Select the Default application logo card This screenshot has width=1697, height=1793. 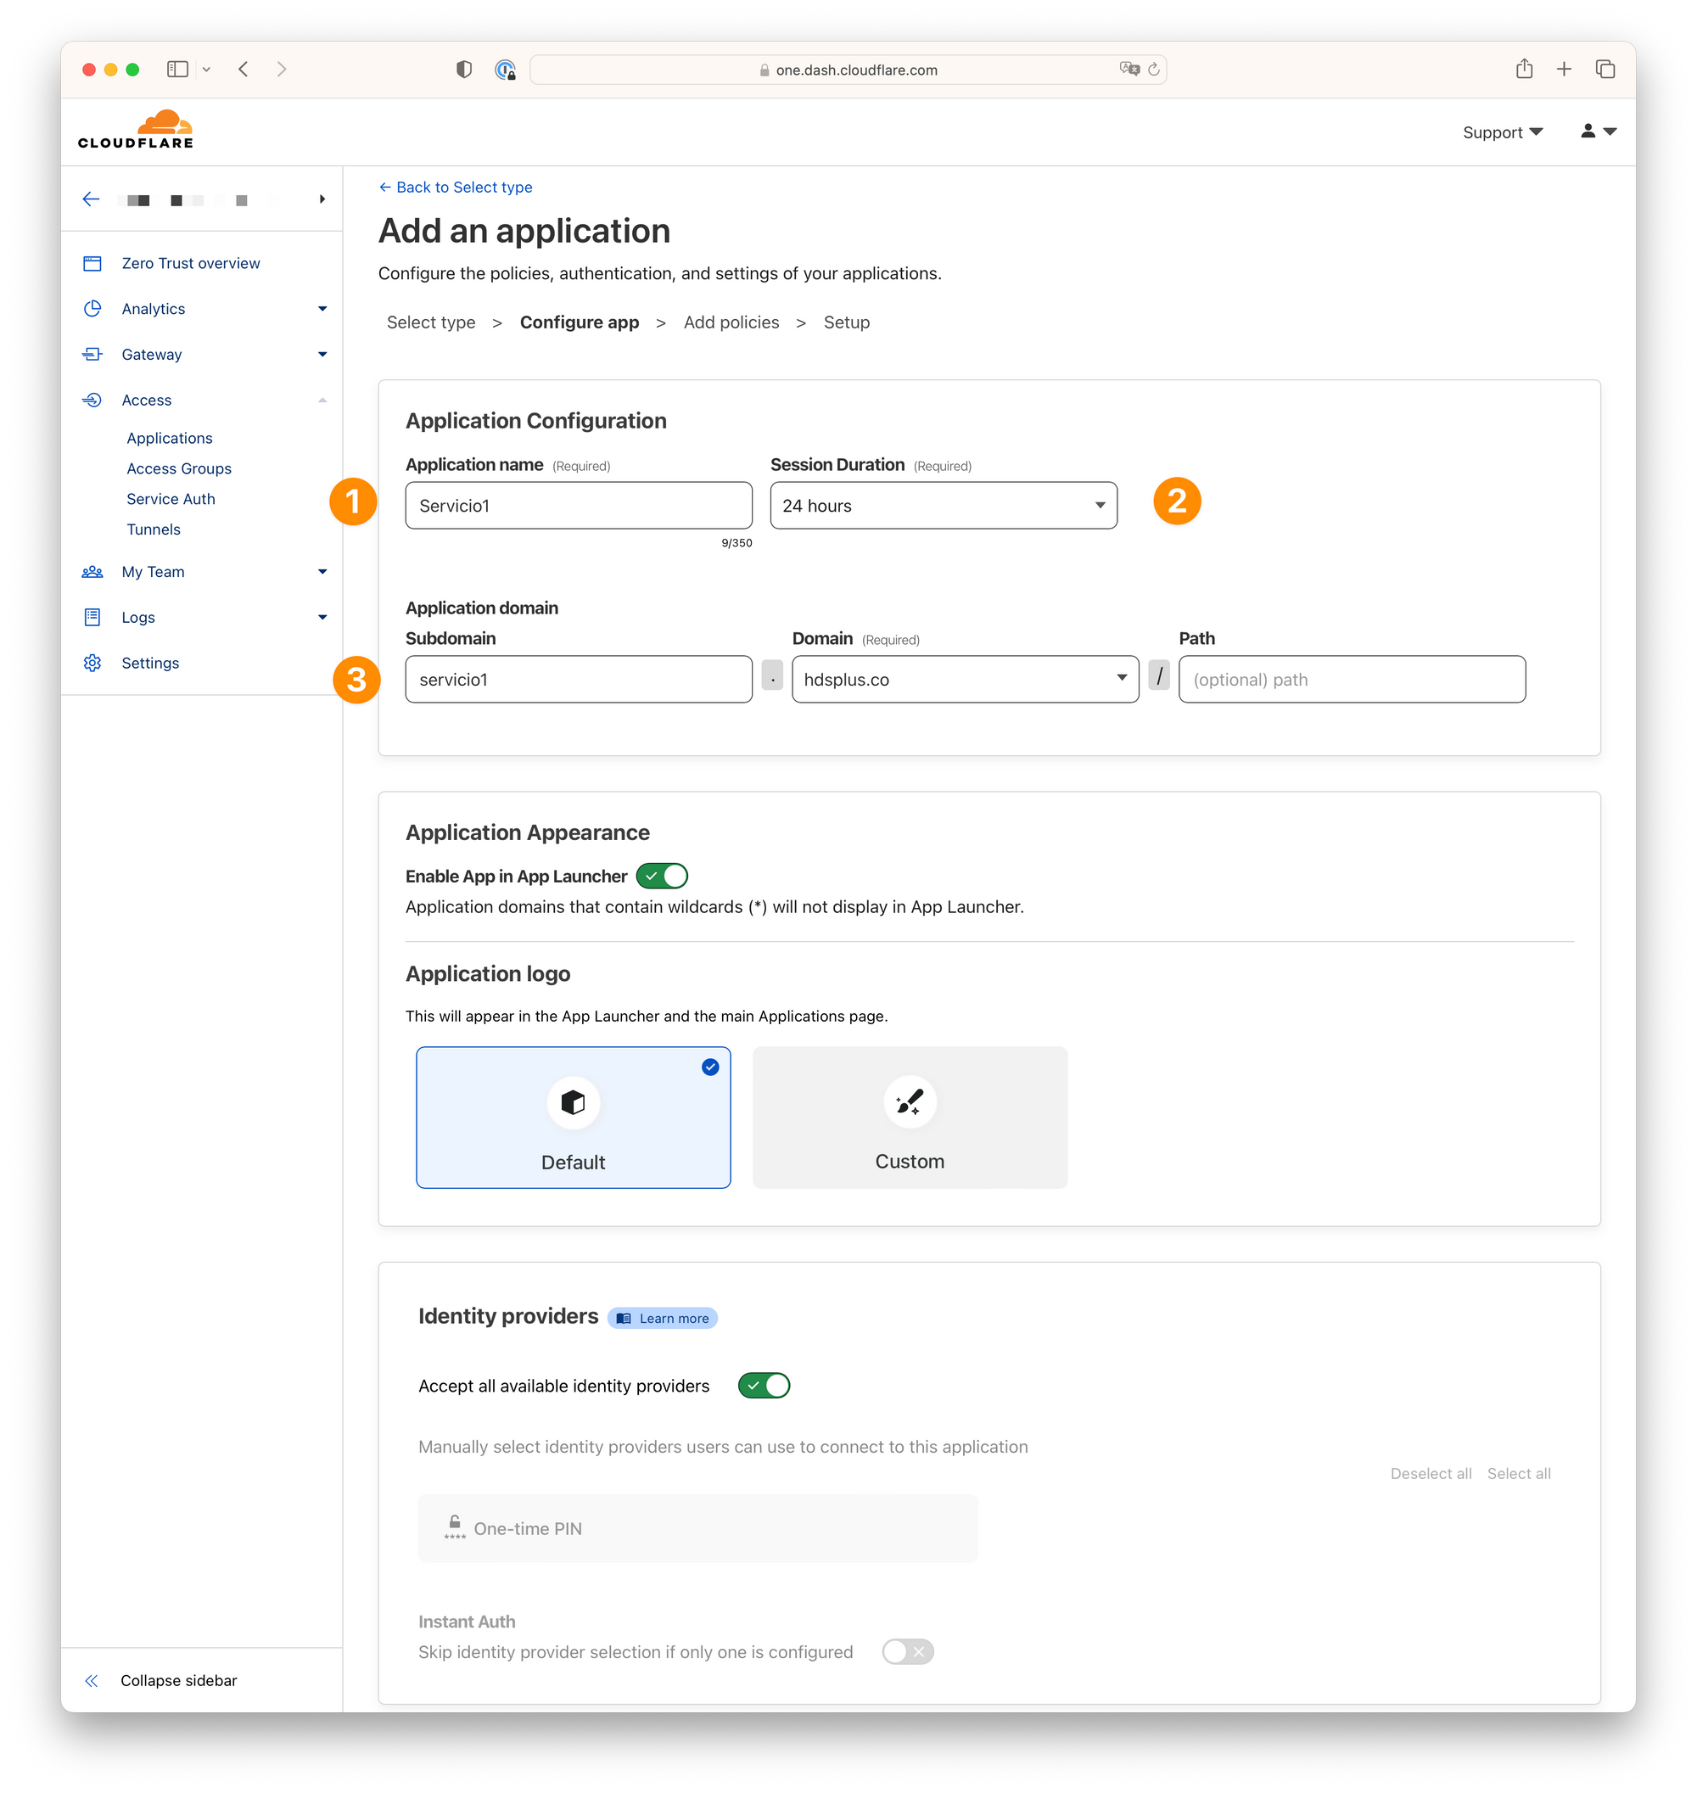574,1118
